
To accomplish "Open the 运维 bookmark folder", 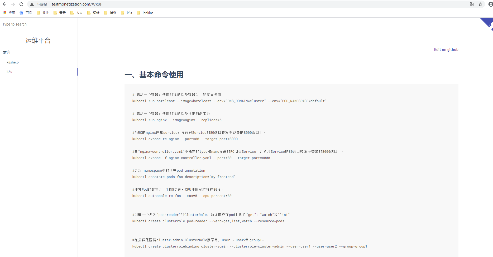I will click(x=93, y=13).
